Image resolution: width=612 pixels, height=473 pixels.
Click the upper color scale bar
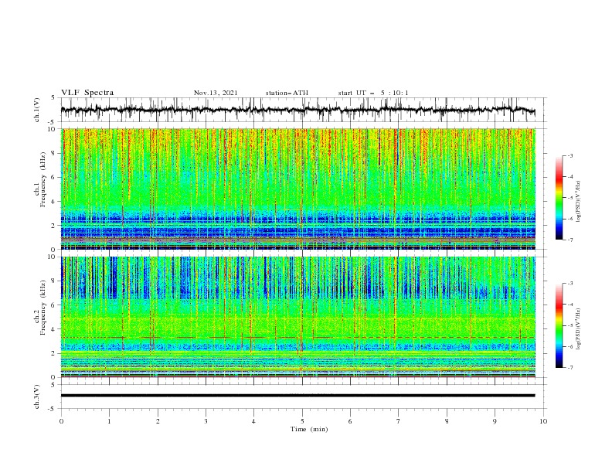pos(559,198)
